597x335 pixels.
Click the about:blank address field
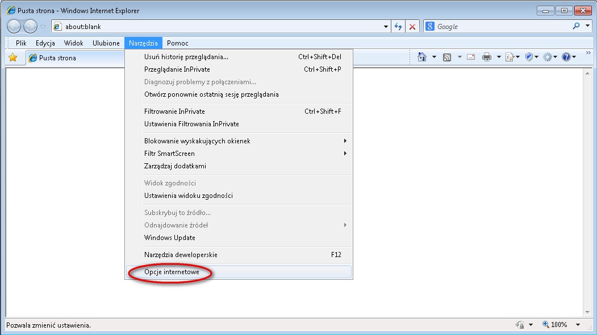(x=222, y=27)
